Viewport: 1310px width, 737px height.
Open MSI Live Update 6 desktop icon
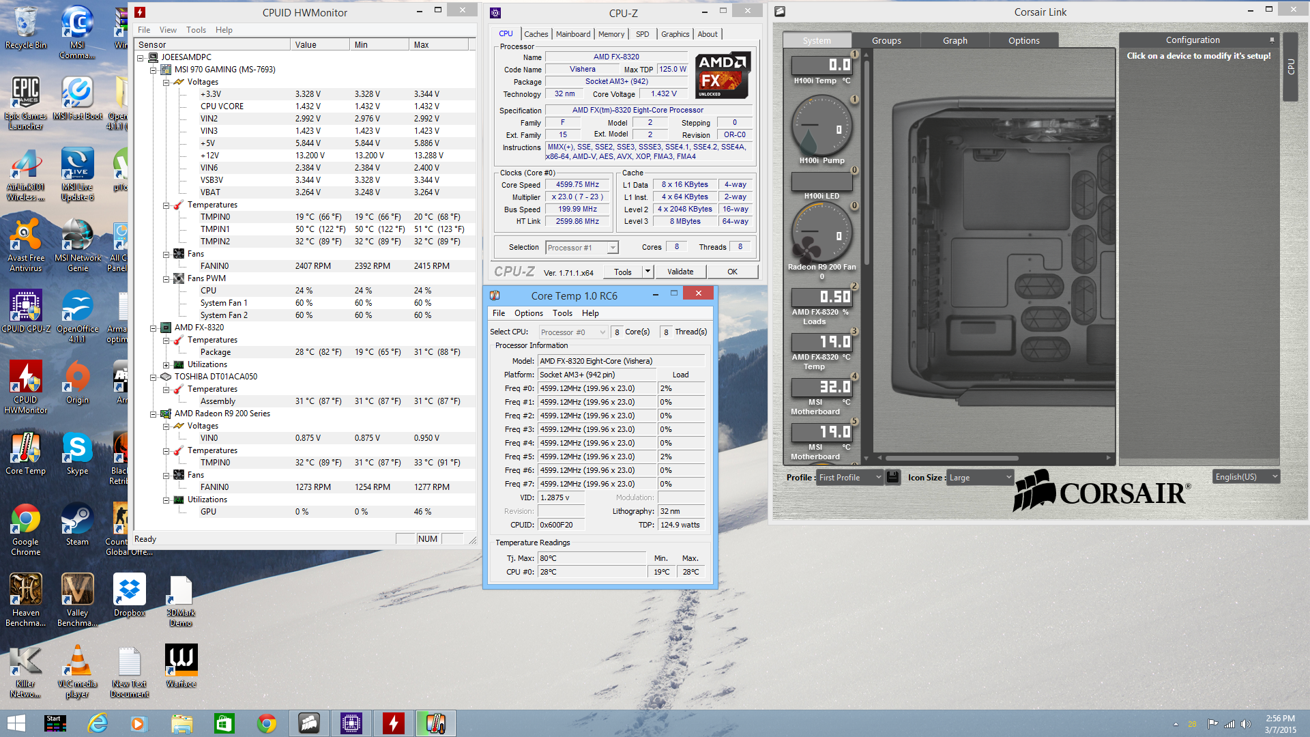pyautogui.click(x=78, y=174)
